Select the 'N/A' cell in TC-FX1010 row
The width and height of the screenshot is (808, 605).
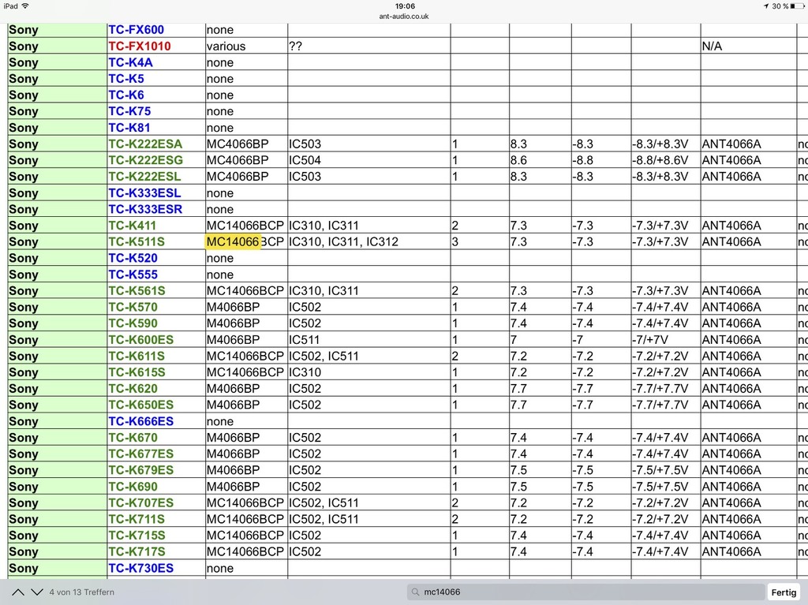(748, 46)
